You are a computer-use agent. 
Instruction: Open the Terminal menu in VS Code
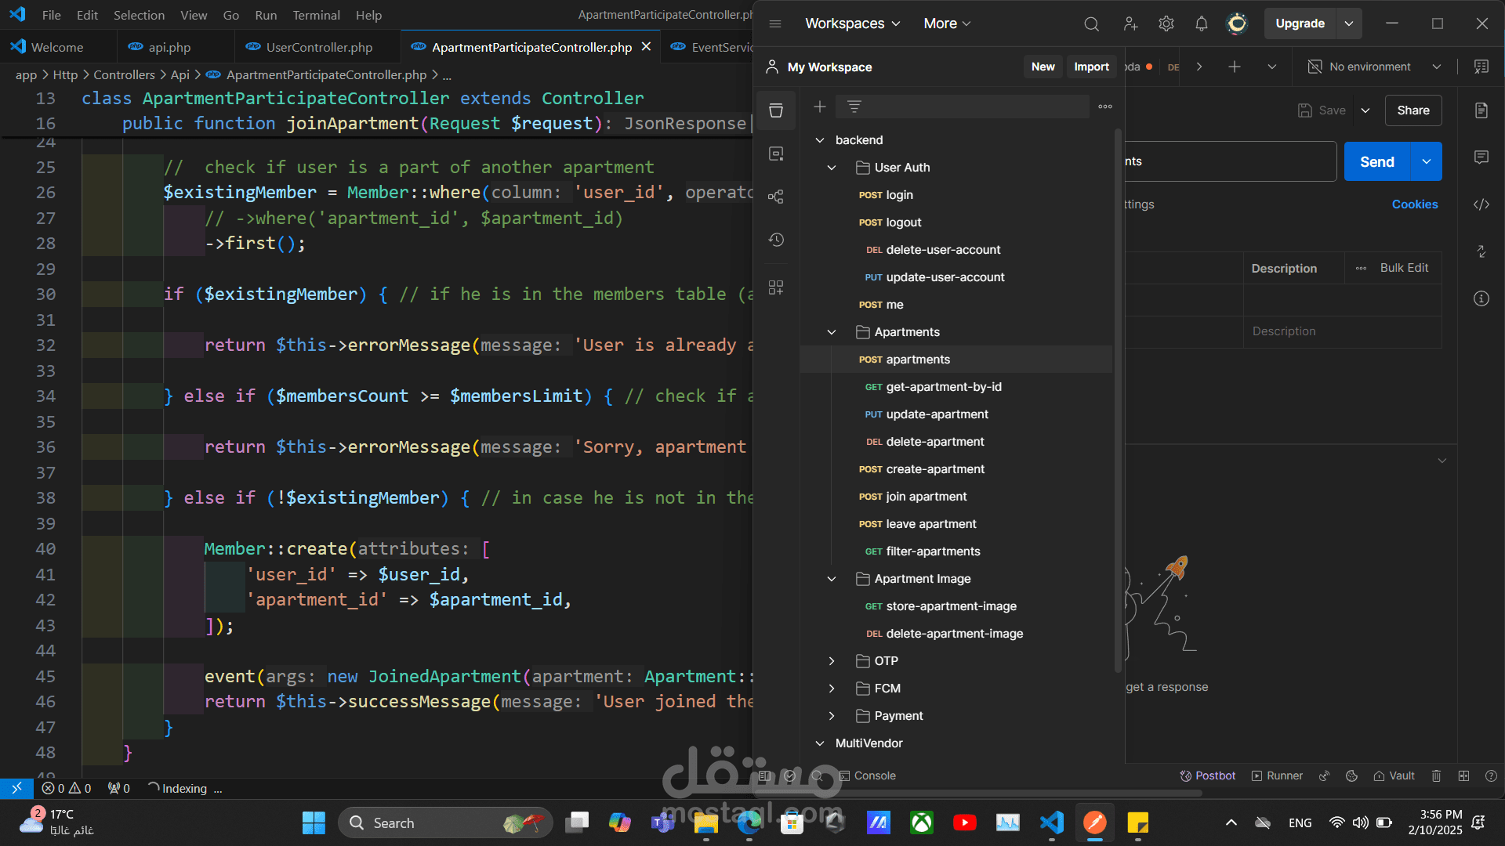(316, 15)
